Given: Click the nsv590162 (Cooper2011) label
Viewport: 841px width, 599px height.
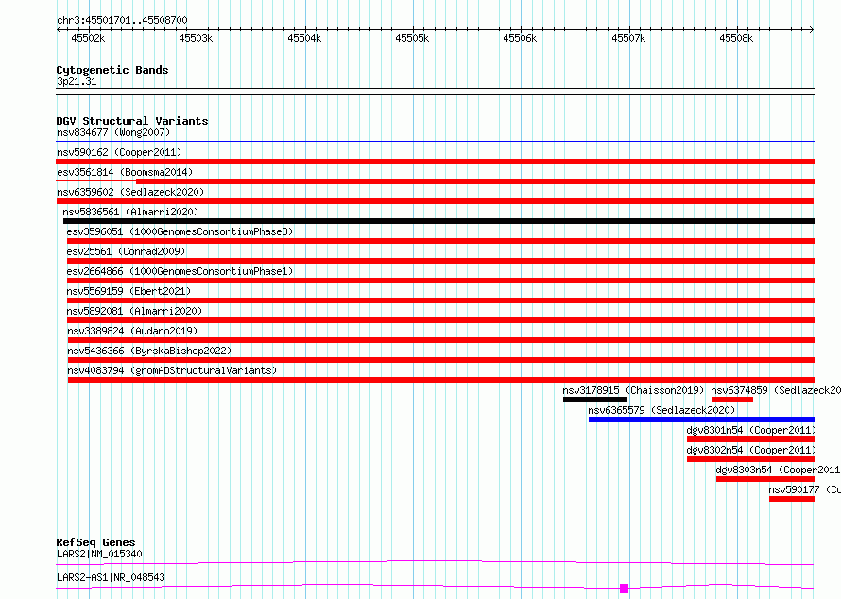Looking at the screenshot, I should coord(119,152).
